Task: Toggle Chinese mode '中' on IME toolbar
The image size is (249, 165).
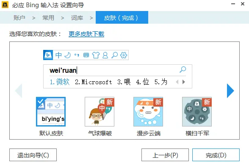Action: [x=58, y=55]
